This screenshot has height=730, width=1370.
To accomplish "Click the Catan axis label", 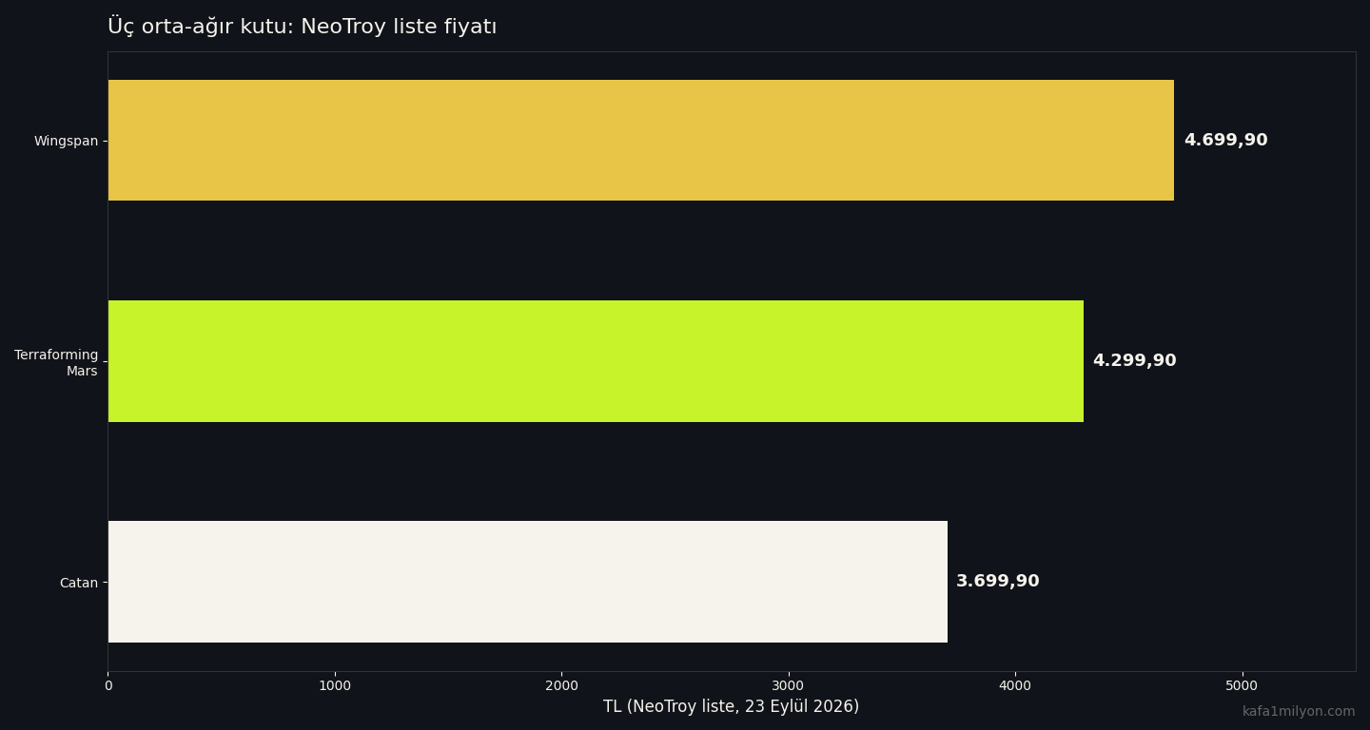I will point(79,584).
